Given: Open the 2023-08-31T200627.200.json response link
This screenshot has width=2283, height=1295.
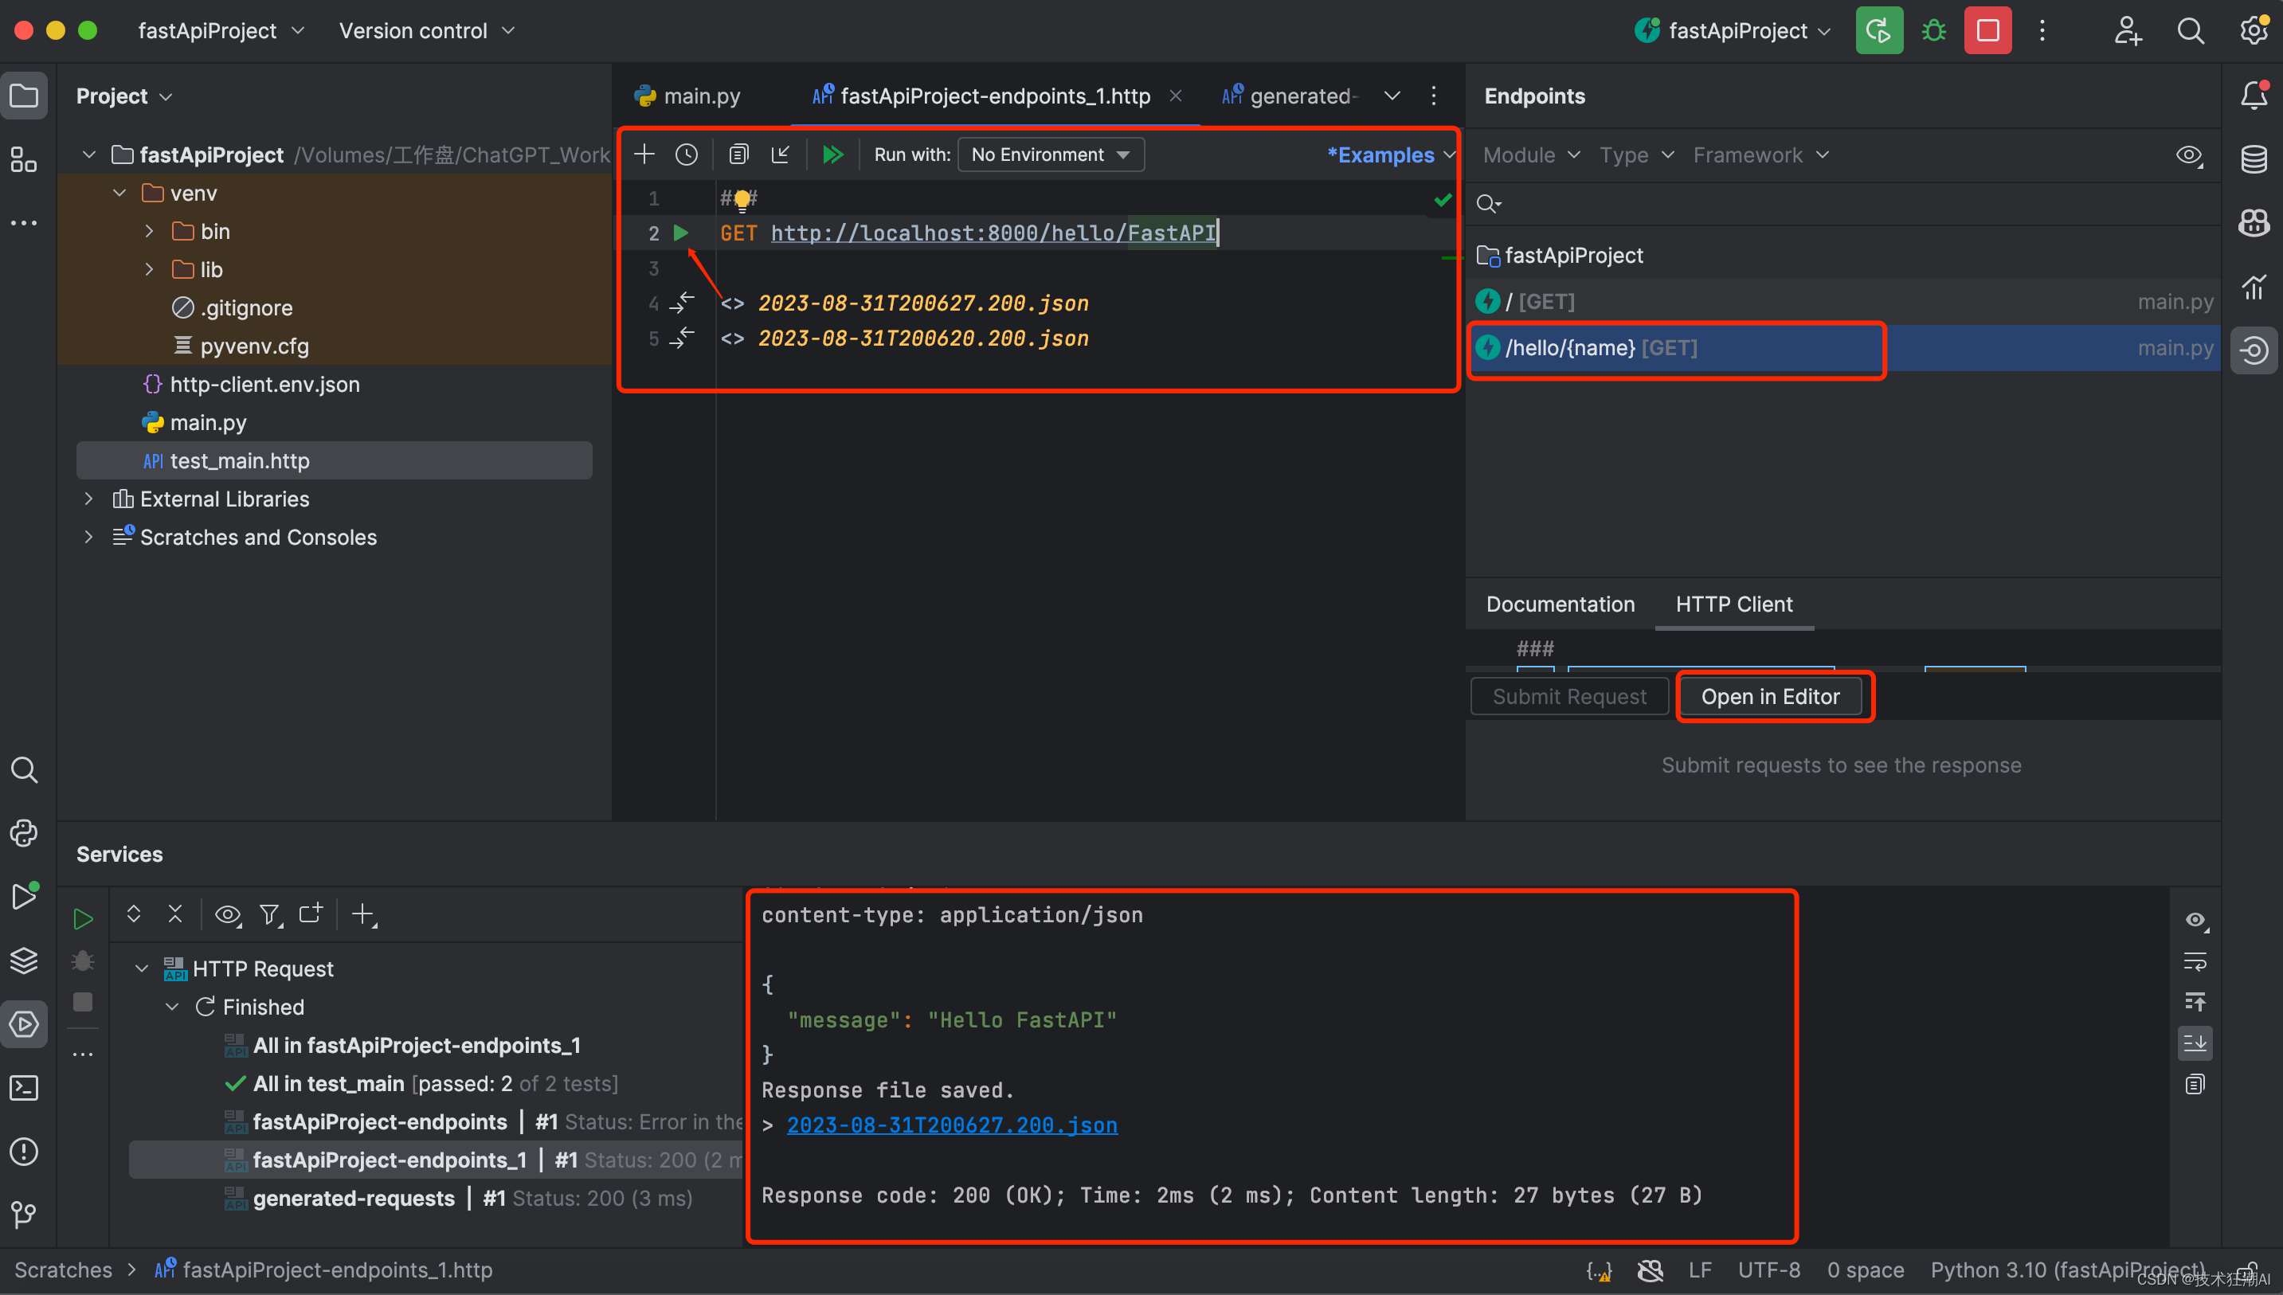Looking at the screenshot, I should click(x=952, y=1125).
